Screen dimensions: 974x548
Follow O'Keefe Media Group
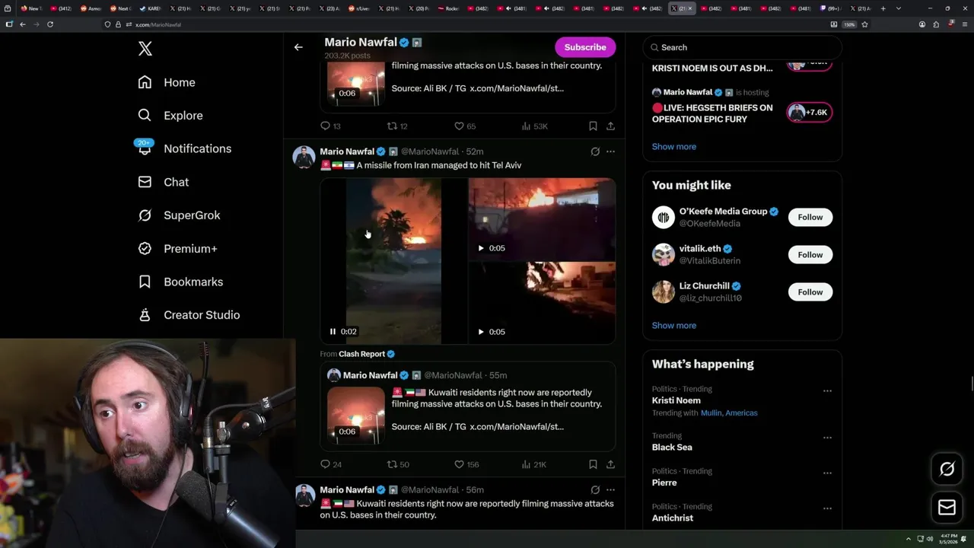click(x=810, y=217)
